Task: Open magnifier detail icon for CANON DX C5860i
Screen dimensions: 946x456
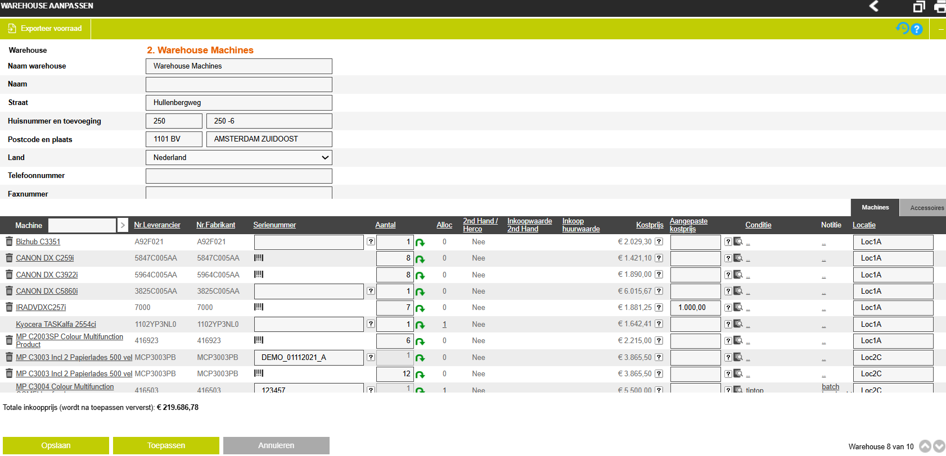Action: coord(738,291)
